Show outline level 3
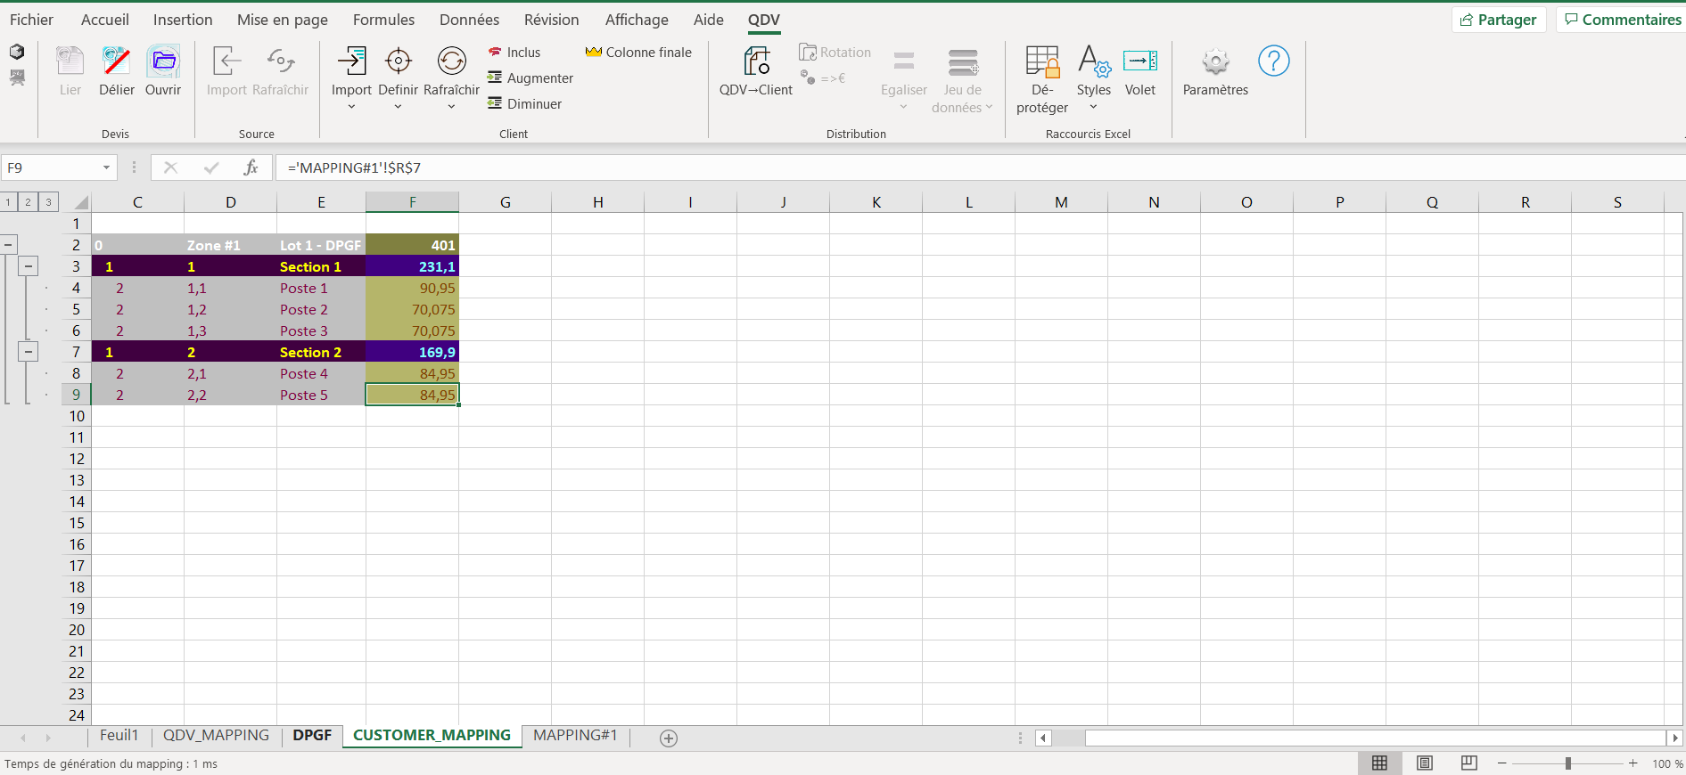This screenshot has width=1686, height=775. (x=49, y=202)
